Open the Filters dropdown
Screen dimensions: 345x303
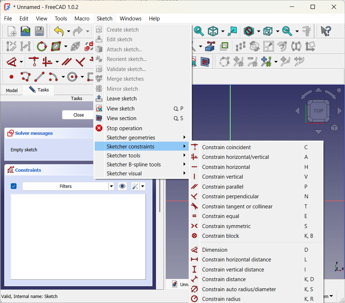(68, 186)
